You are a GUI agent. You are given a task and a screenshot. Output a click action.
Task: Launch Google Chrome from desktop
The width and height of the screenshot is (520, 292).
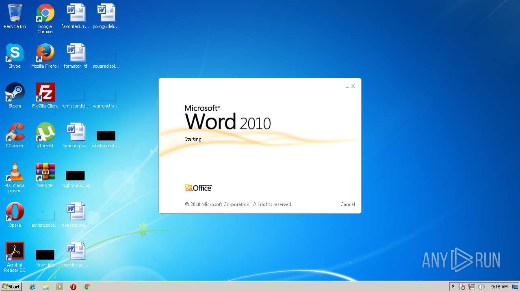tap(45, 19)
